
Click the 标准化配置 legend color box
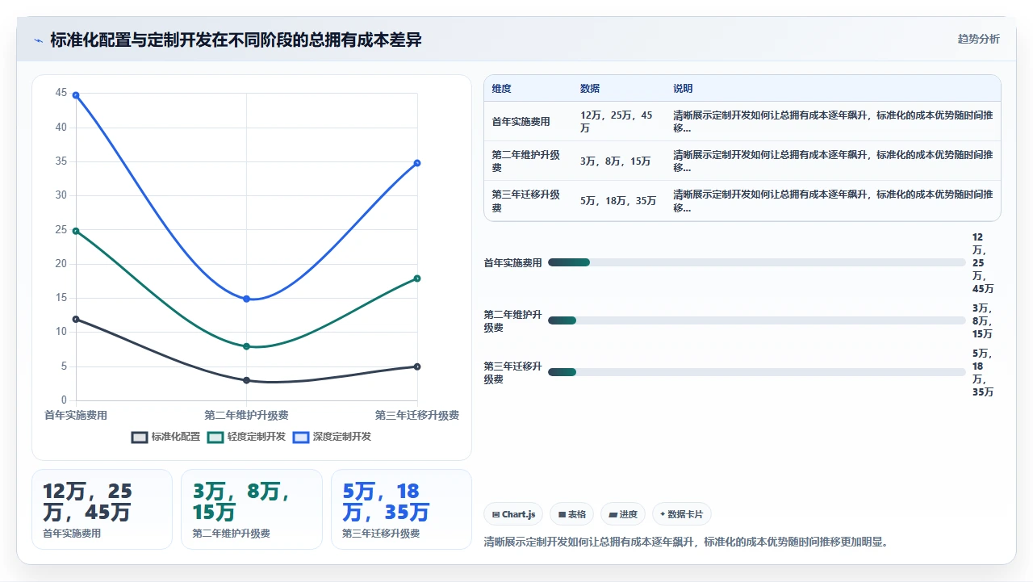(x=140, y=437)
